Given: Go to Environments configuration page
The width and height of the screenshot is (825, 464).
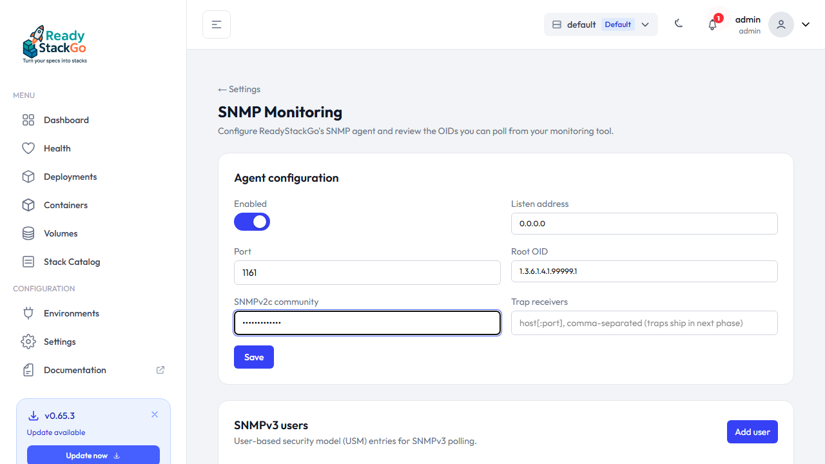Looking at the screenshot, I should pyautogui.click(x=93, y=313).
